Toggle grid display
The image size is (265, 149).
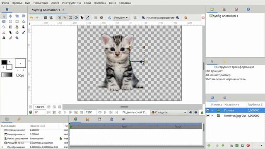(x=96, y=17)
